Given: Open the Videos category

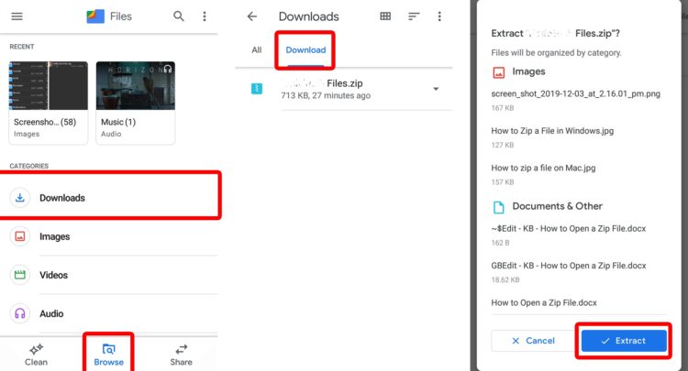Looking at the screenshot, I should [110, 275].
